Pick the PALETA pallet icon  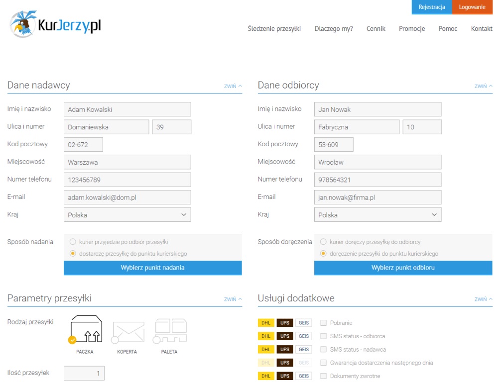click(170, 331)
